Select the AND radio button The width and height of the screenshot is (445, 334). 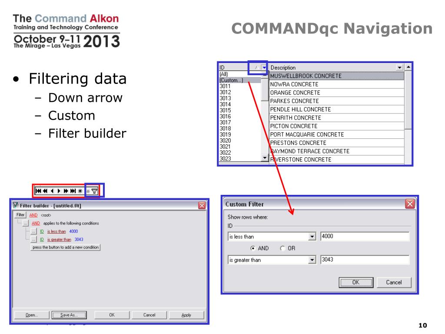point(252,248)
